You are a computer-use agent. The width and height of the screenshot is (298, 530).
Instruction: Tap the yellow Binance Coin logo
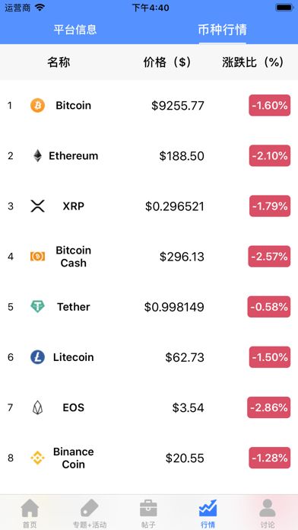(37, 458)
